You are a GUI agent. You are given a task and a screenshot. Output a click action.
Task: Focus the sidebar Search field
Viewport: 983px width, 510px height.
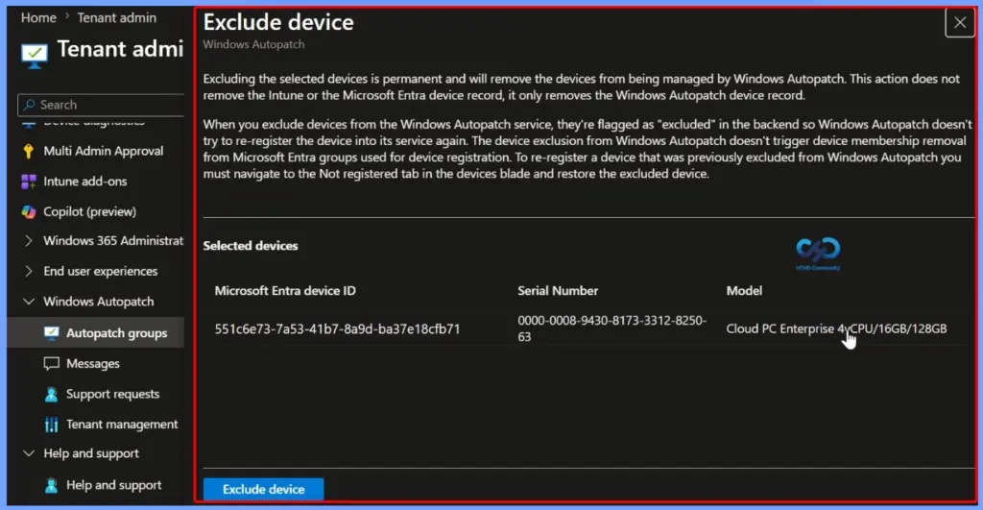coord(101,105)
